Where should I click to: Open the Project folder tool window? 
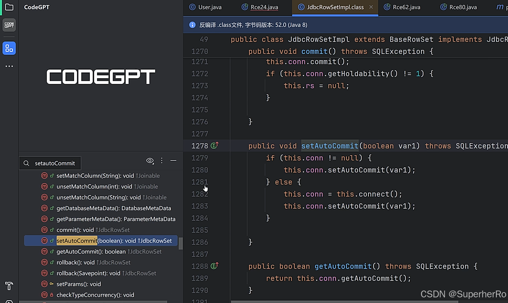tap(9, 7)
